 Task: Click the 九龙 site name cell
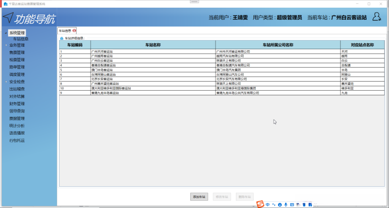[x=362, y=93]
